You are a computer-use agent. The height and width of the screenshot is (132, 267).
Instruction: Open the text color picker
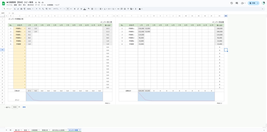tap(84, 9)
